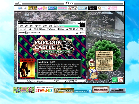Click the Popcorn Castle logo banner
The width and height of the screenshot is (139, 104).
52,46
